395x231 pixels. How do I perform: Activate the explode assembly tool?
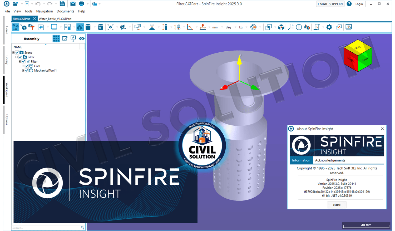(111, 27)
